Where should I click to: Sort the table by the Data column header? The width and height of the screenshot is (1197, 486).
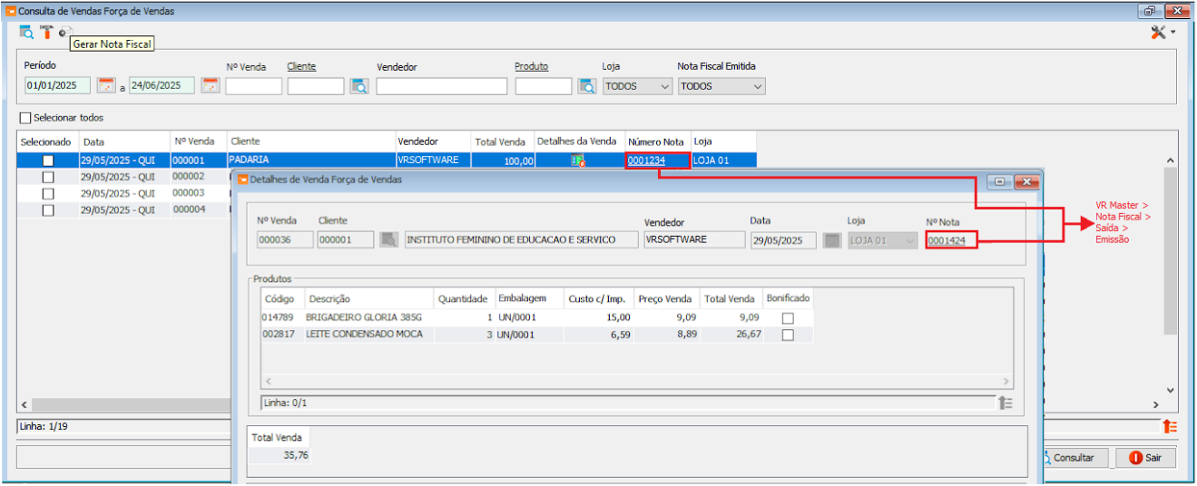pyautogui.click(x=93, y=141)
